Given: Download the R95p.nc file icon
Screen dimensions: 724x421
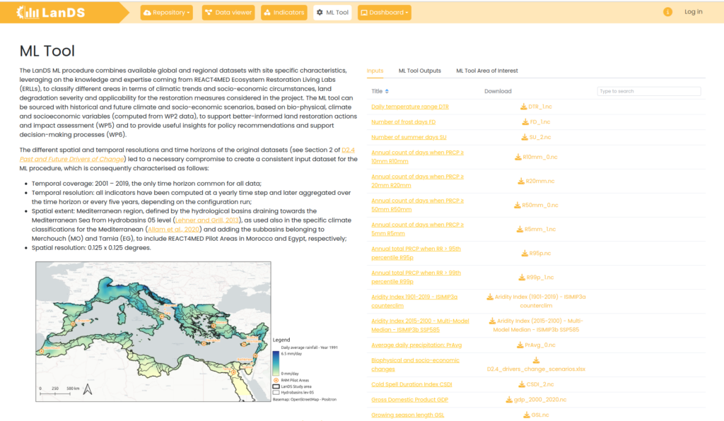Looking at the screenshot, I should 525,253.
